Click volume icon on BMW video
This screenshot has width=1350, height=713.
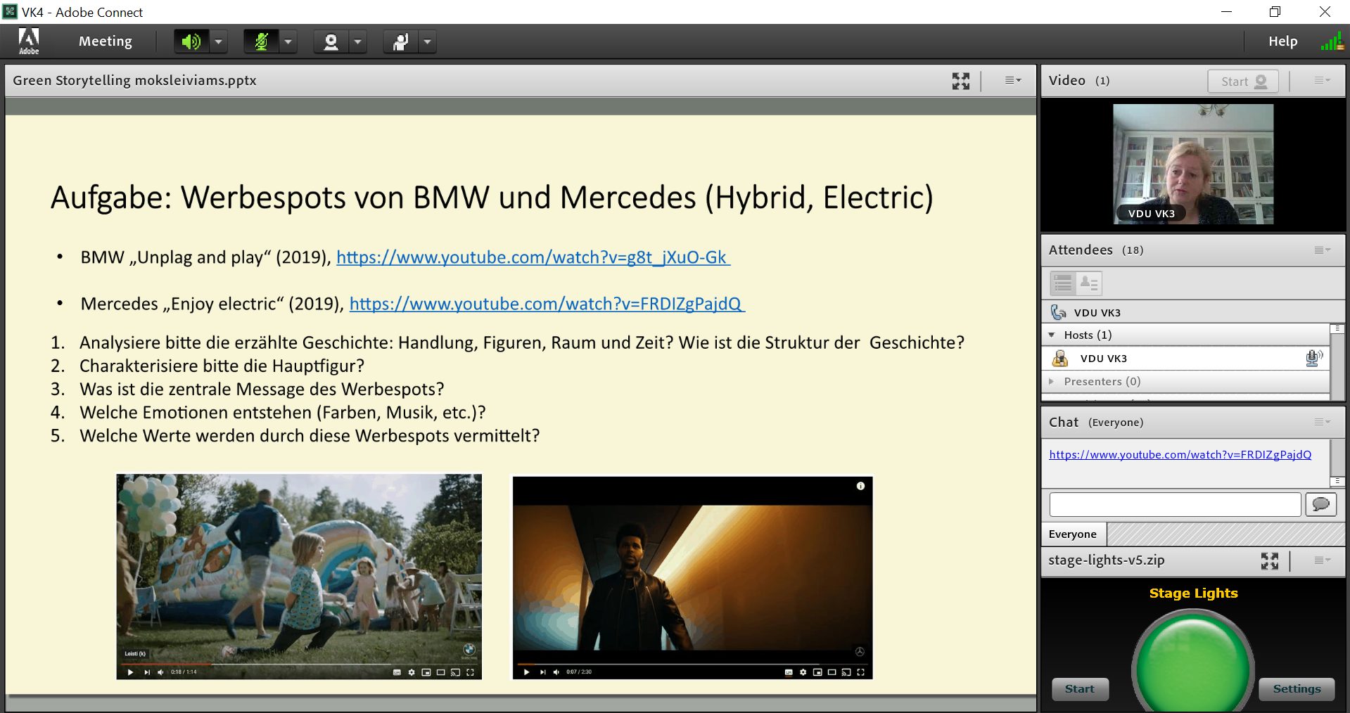(x=161, y=672)
